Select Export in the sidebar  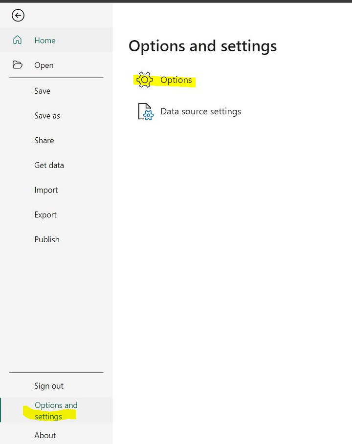[56, 214]
